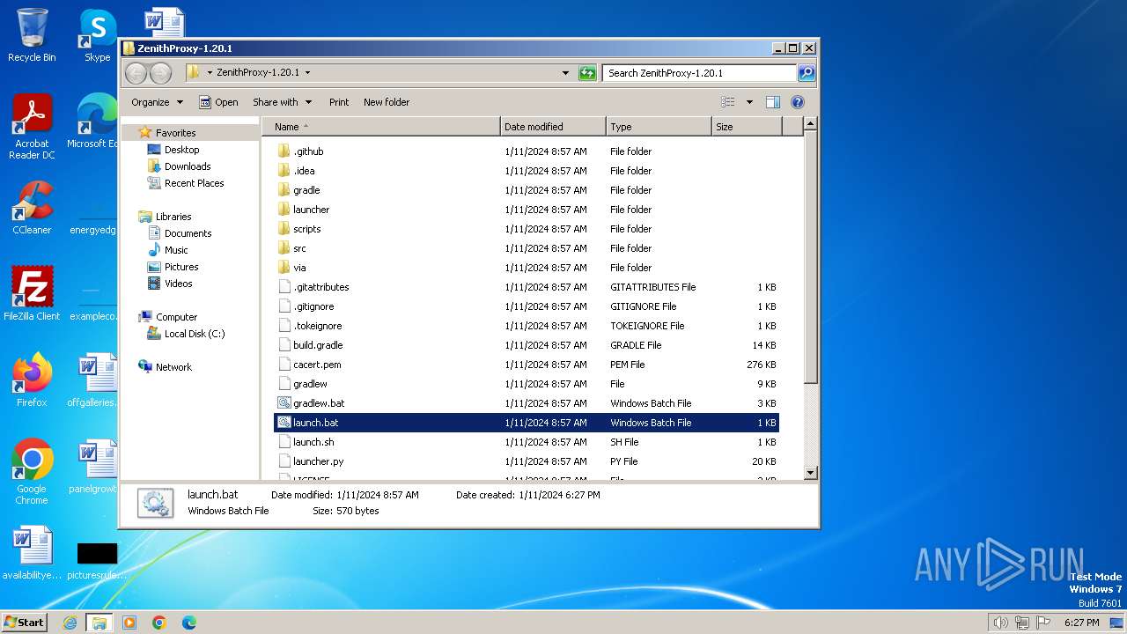The height and width of the screenshot is (634, 1127).
Task: Click the Open toolbar button
Action: (x=218, y=102)
